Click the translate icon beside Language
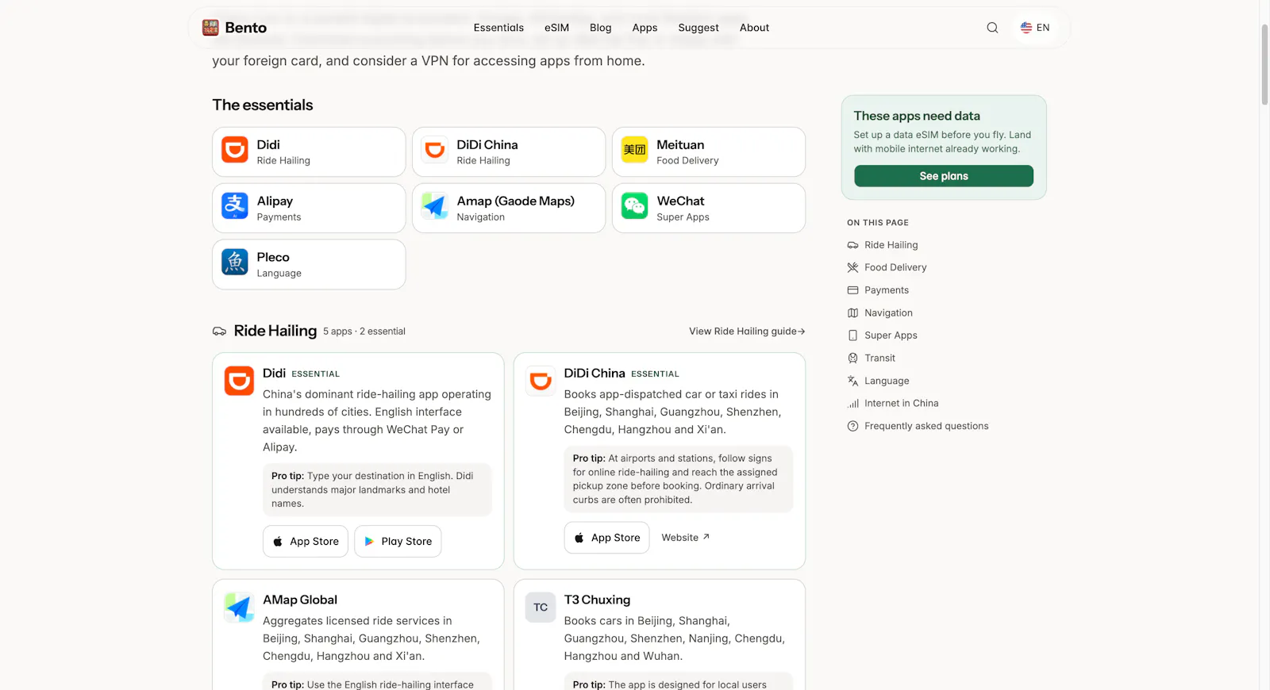1270x690 pixels. click(853, 381)
